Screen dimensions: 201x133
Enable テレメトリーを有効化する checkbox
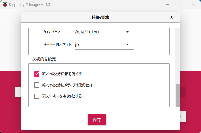click(37, 96)
